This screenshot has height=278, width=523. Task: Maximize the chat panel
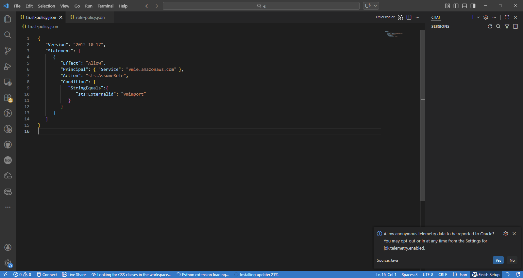click(x=507, y=17)
